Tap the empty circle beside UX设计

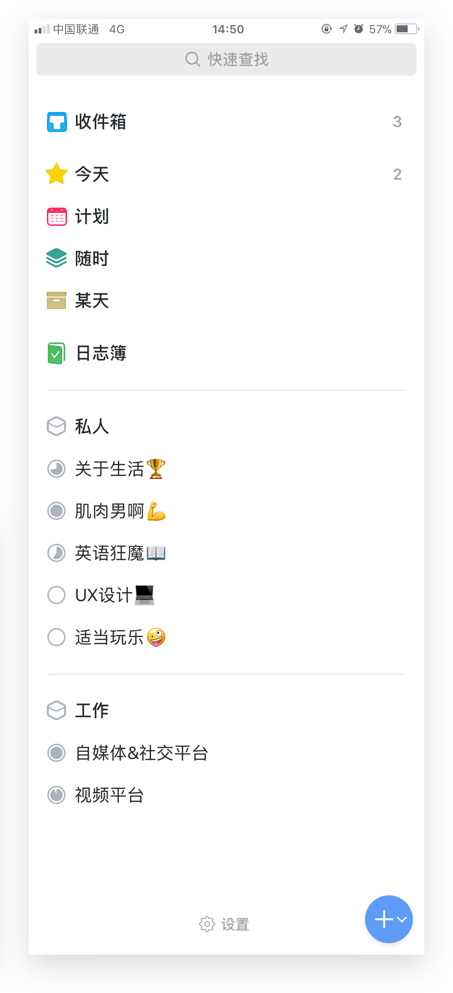[x=56, y=595]
